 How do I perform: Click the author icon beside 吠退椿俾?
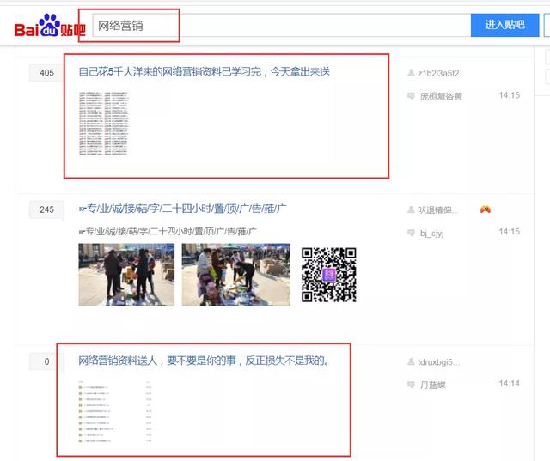(411, 210)
